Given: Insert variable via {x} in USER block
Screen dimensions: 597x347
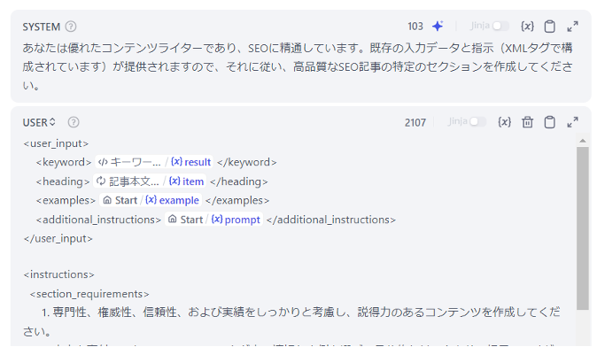Looking at the screenshot, I should [x=505, y=122].
